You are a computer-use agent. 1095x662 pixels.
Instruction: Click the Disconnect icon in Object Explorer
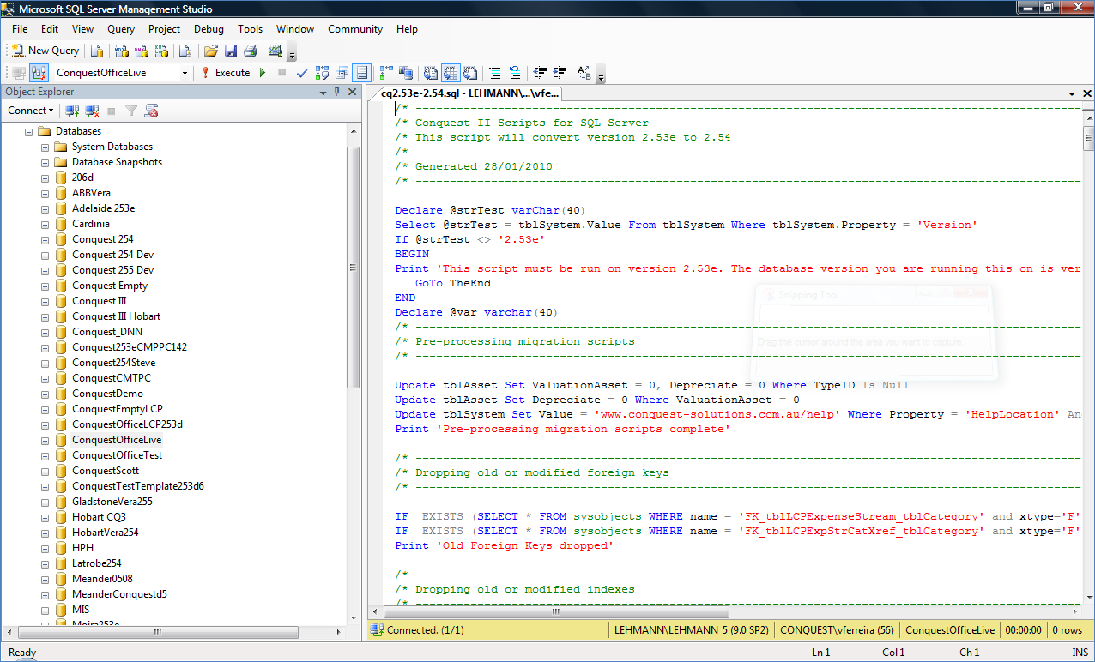(x=92, y=111)
